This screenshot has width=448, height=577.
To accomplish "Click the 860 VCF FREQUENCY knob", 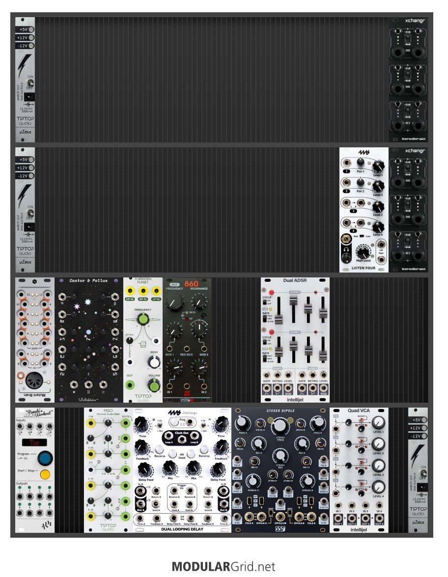I will tap(174, 302).
